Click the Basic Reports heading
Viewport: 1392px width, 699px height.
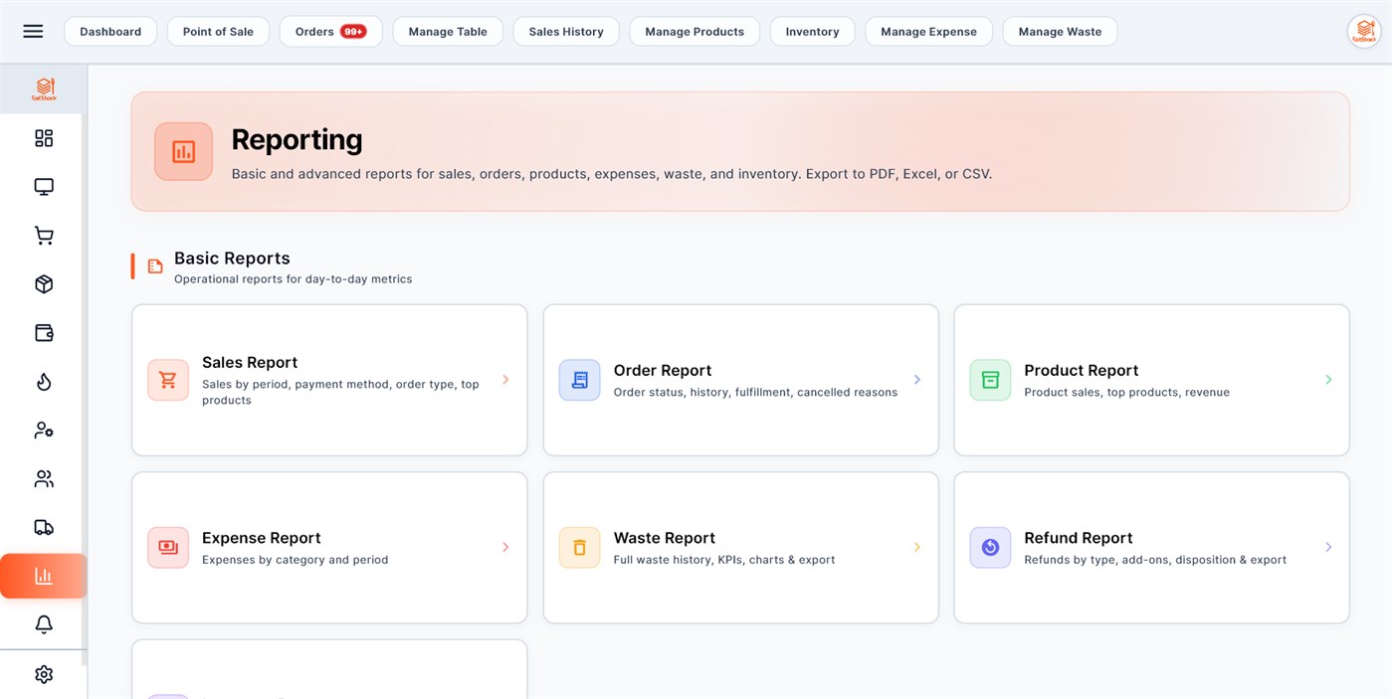[x=232, y=259]
